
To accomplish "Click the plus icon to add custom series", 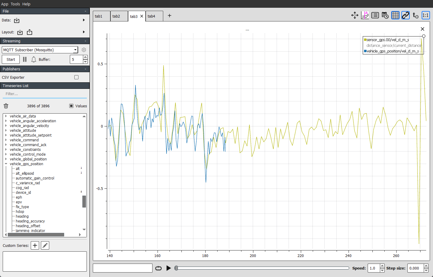I will (35, 245).
